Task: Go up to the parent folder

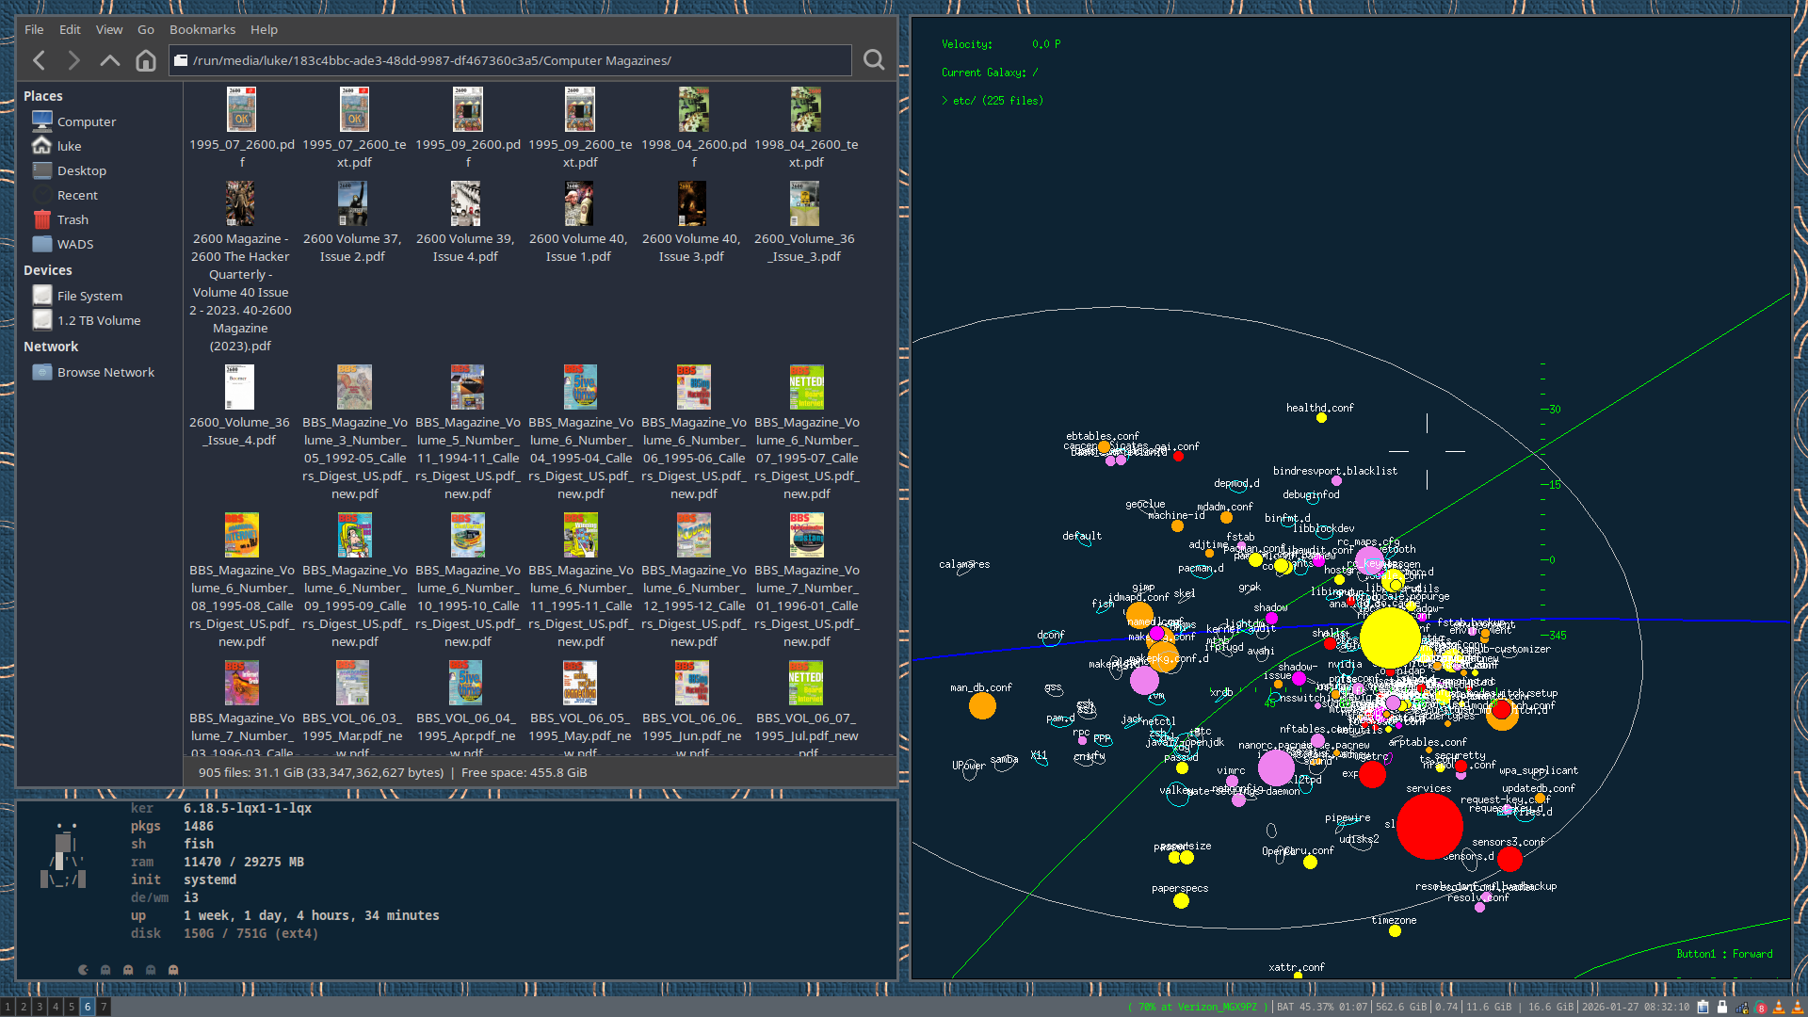Action: tap(110, 60)
